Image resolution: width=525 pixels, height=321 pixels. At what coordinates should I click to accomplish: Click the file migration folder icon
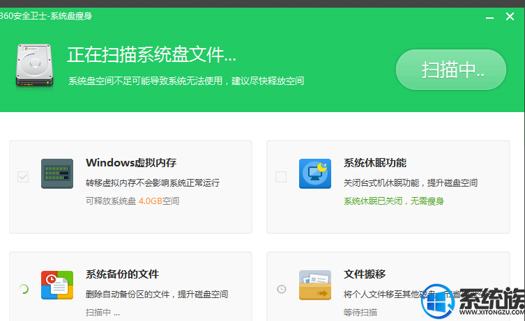click(315, 285)
